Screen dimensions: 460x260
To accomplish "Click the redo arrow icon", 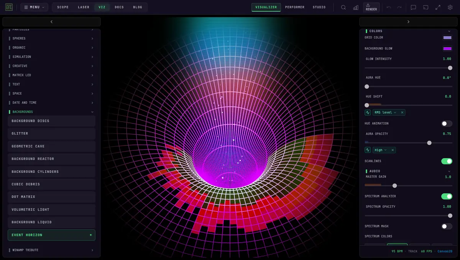I will click(399, 7).
